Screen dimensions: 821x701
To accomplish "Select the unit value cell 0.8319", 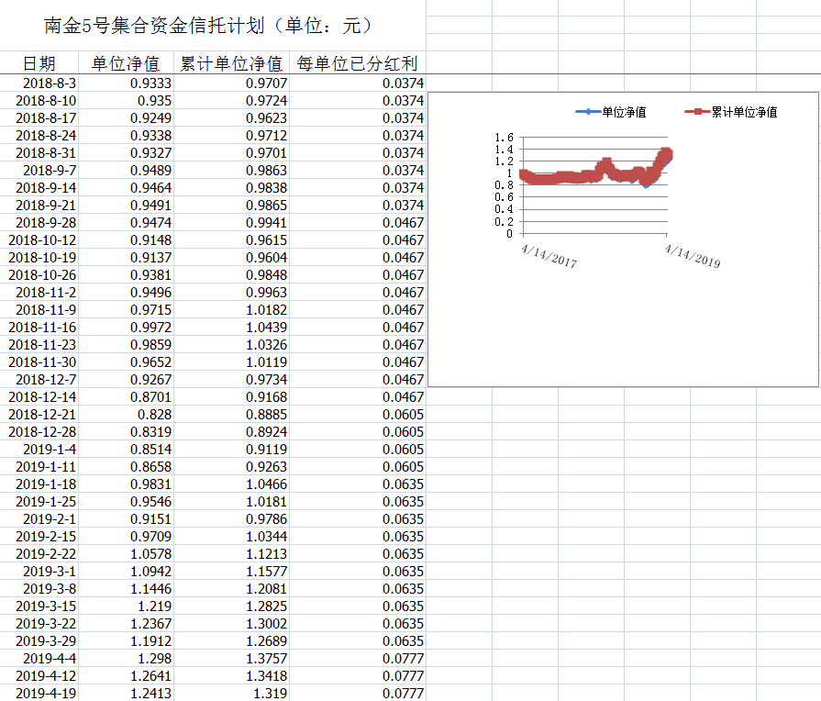I will click(x=126, y=432).
